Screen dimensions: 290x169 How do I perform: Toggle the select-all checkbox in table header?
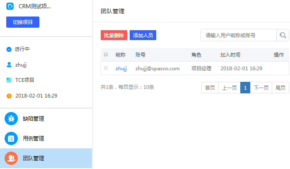106,55
